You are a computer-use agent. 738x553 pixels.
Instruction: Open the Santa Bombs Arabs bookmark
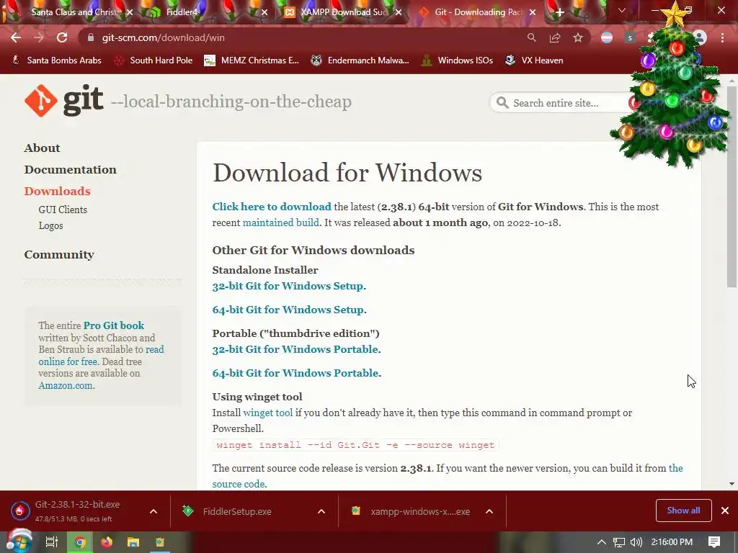coord(56,60)
